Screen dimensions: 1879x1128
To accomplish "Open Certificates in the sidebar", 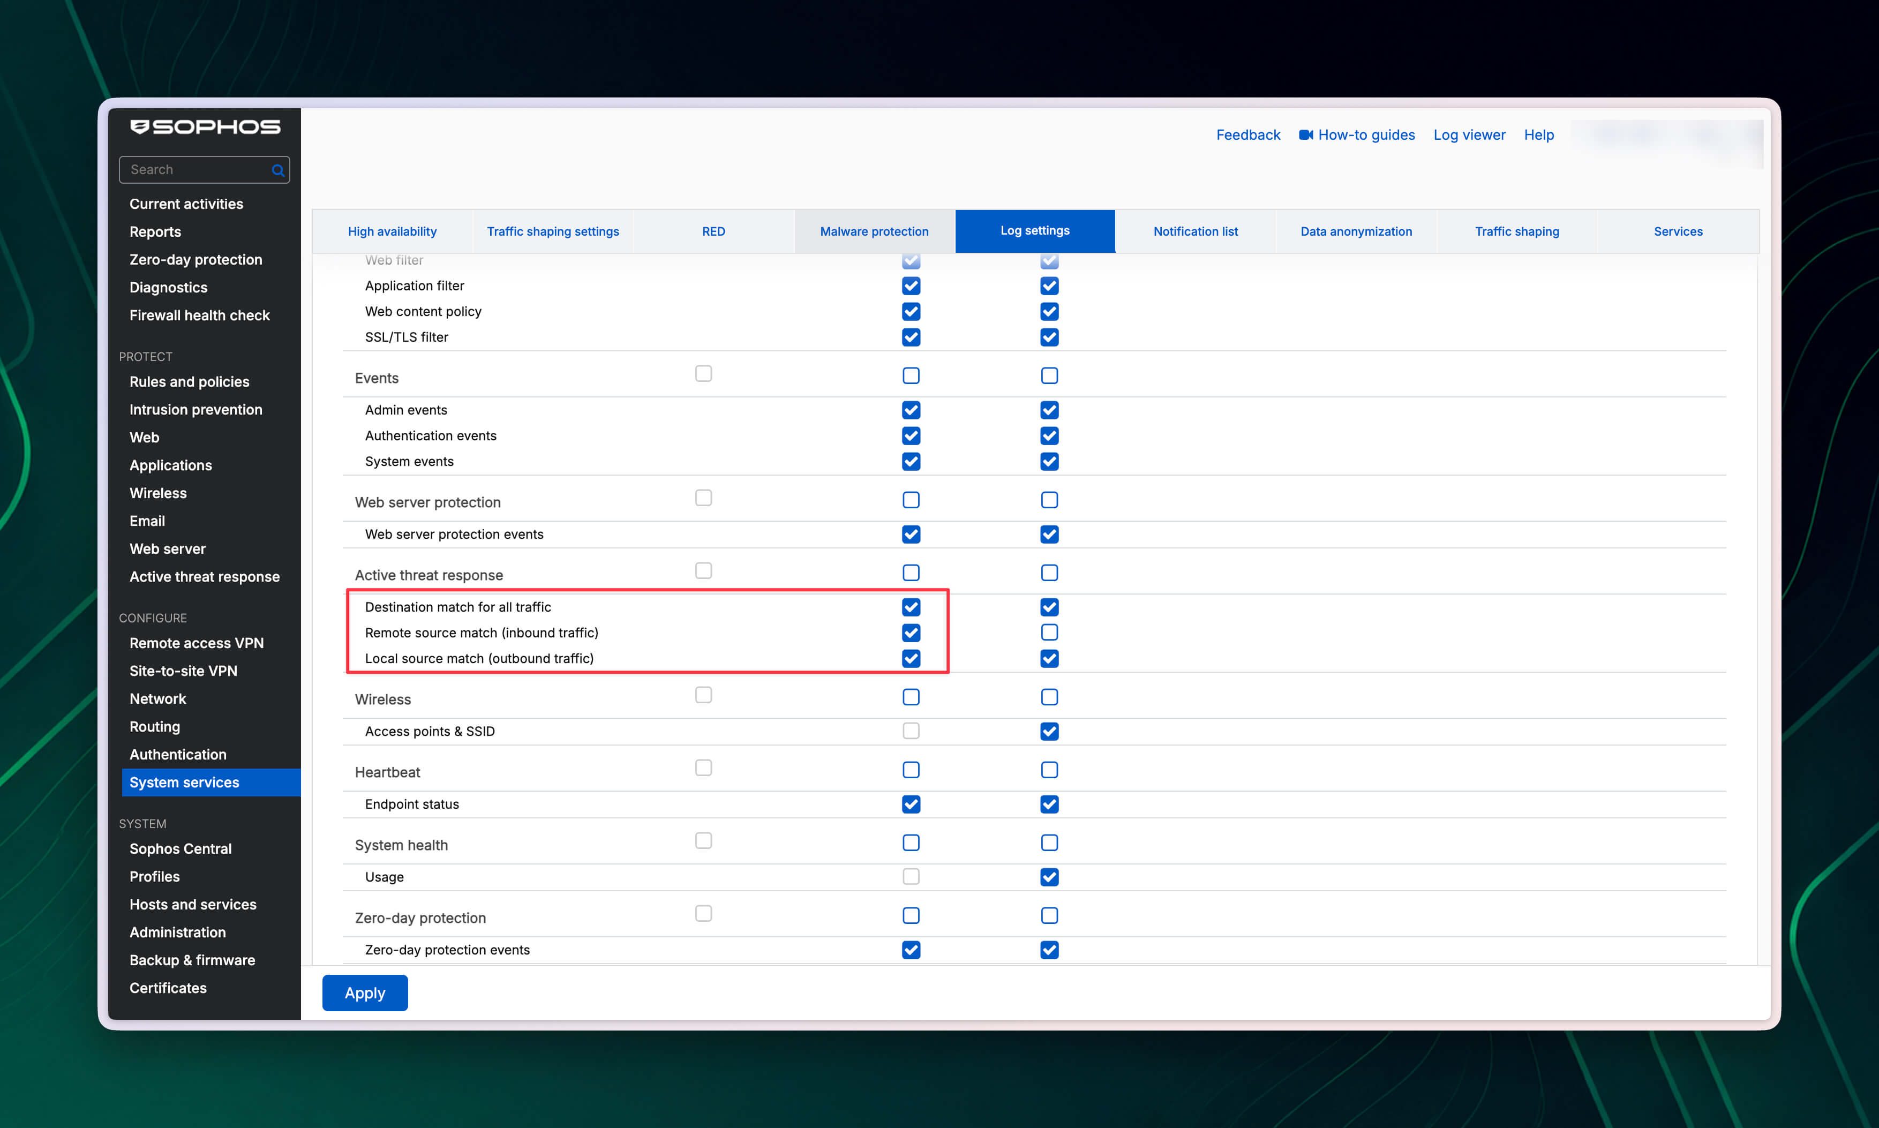I will pos(168,988).
